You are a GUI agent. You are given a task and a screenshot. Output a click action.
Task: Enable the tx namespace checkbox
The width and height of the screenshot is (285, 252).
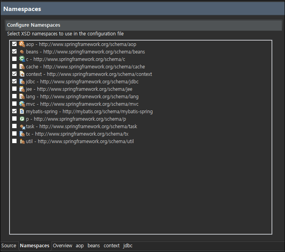14,133
